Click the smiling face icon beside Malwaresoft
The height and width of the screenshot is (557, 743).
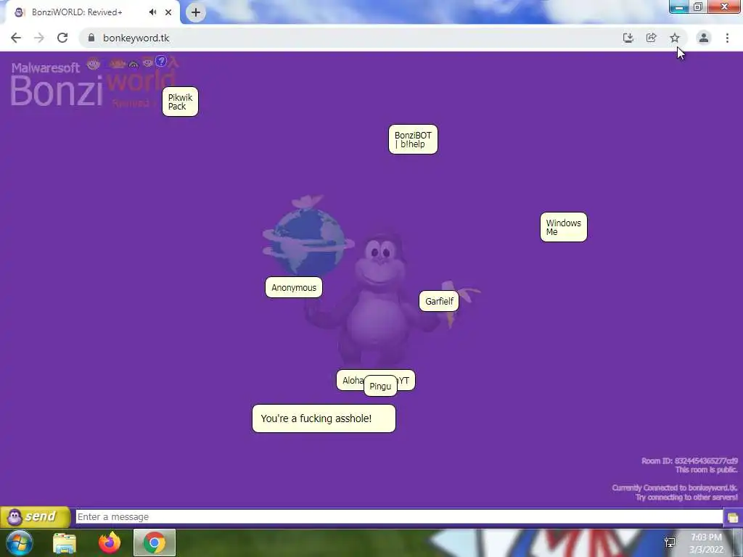coord(94,63)
